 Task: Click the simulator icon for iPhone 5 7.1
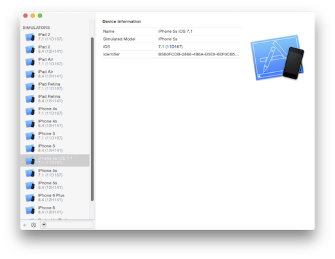(30, 136)
